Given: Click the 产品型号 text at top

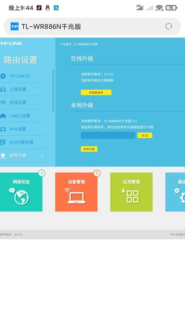Looking at the screenshot, I should (x=79, y=44).
